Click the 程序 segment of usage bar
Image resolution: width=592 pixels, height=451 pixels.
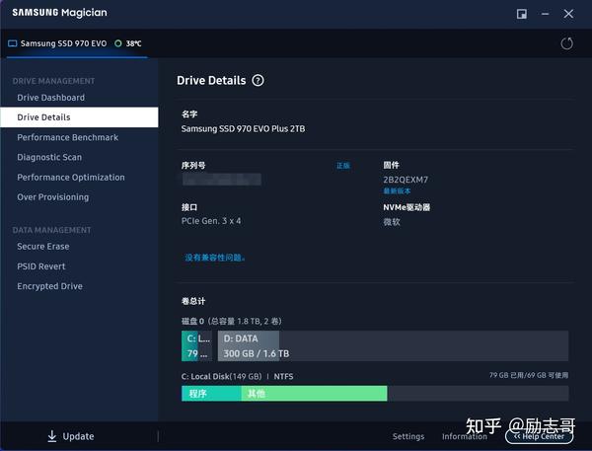tap(211, 394)
